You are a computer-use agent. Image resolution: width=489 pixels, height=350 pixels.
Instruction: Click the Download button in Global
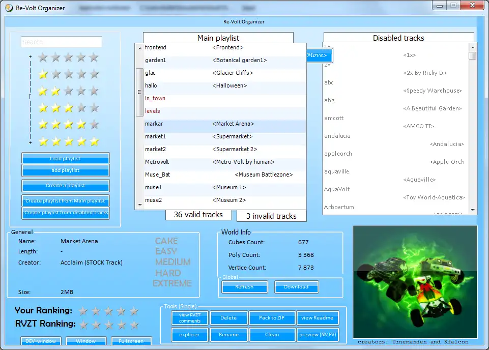pyautogui.click(x=296, y=287)
